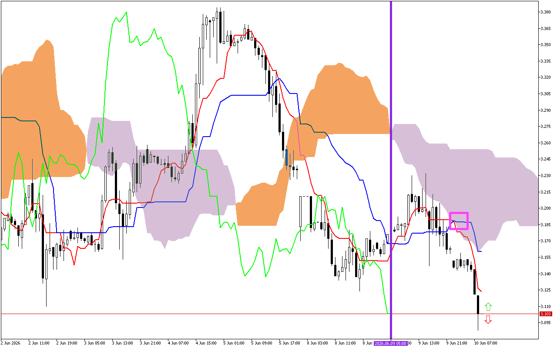This screenshot has width=557, height=348.
Task: Click the 2 Jun 11:00 time label
Action: (x=38, y=343)
